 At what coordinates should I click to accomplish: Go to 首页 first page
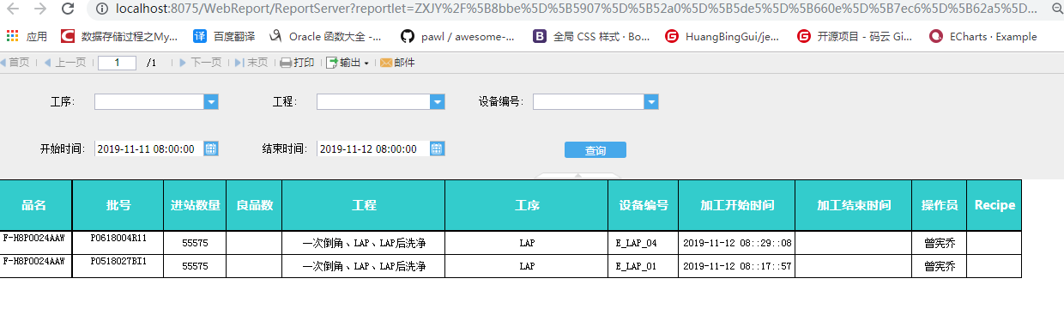pyautogui.click(x=15, y=63)
